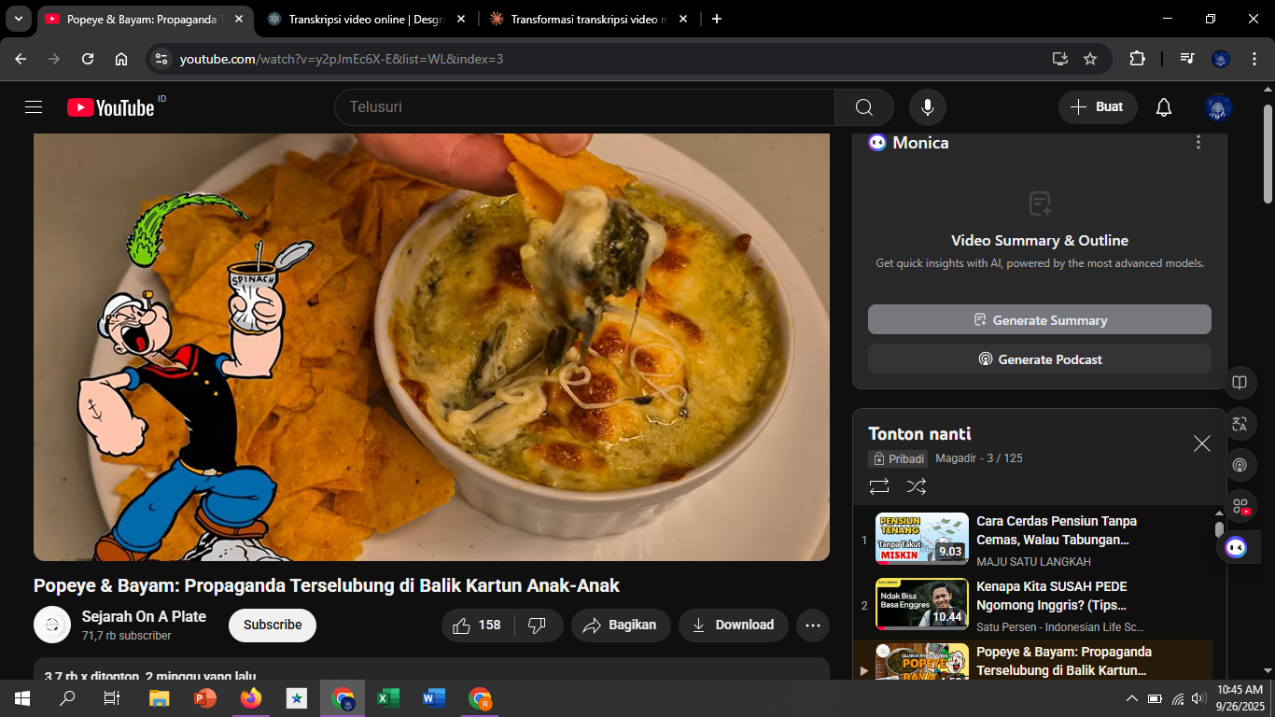Open the Buat create menu
The width and height of the screenshot is (1275, 717).
click(x=1098, y=107)
